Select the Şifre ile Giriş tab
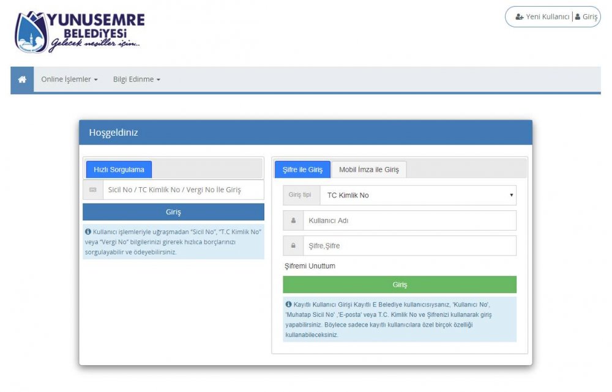Viewport: 612px width, 392px height. click(x=302, y=169)
